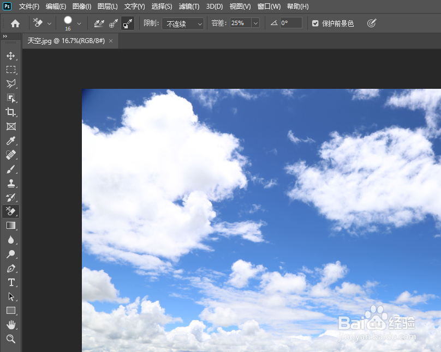Image resolution: width=441 pixels, height=352 pixels.
Task: Select the Pen tool
Action: click(x=11, y=268)
